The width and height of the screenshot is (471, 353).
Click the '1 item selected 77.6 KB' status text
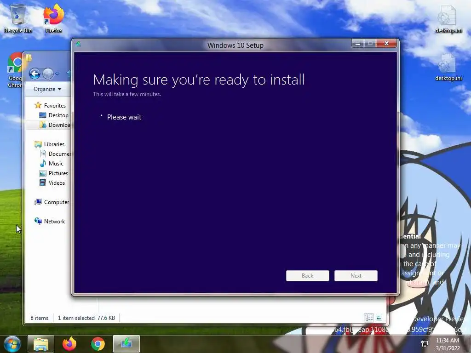point(86,318)
